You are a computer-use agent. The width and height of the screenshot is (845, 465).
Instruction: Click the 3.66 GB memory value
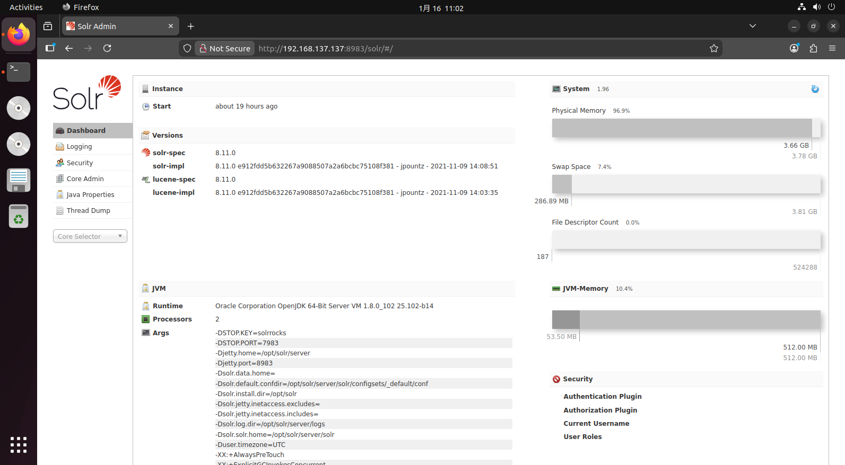(796, 146)
